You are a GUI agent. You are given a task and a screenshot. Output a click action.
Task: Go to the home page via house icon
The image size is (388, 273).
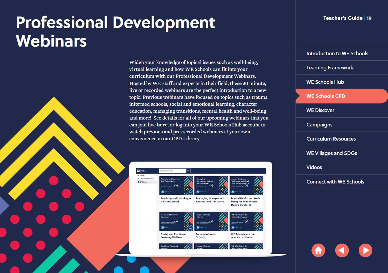point(318,250)
